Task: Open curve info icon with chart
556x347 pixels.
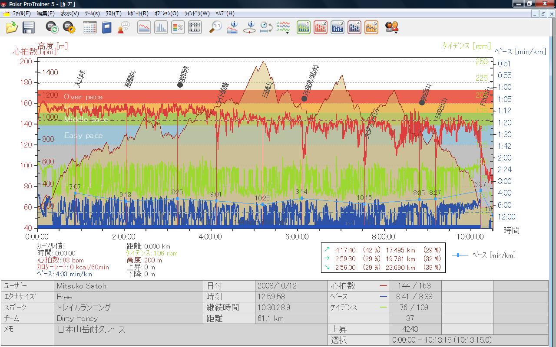Action: (232, 28)
